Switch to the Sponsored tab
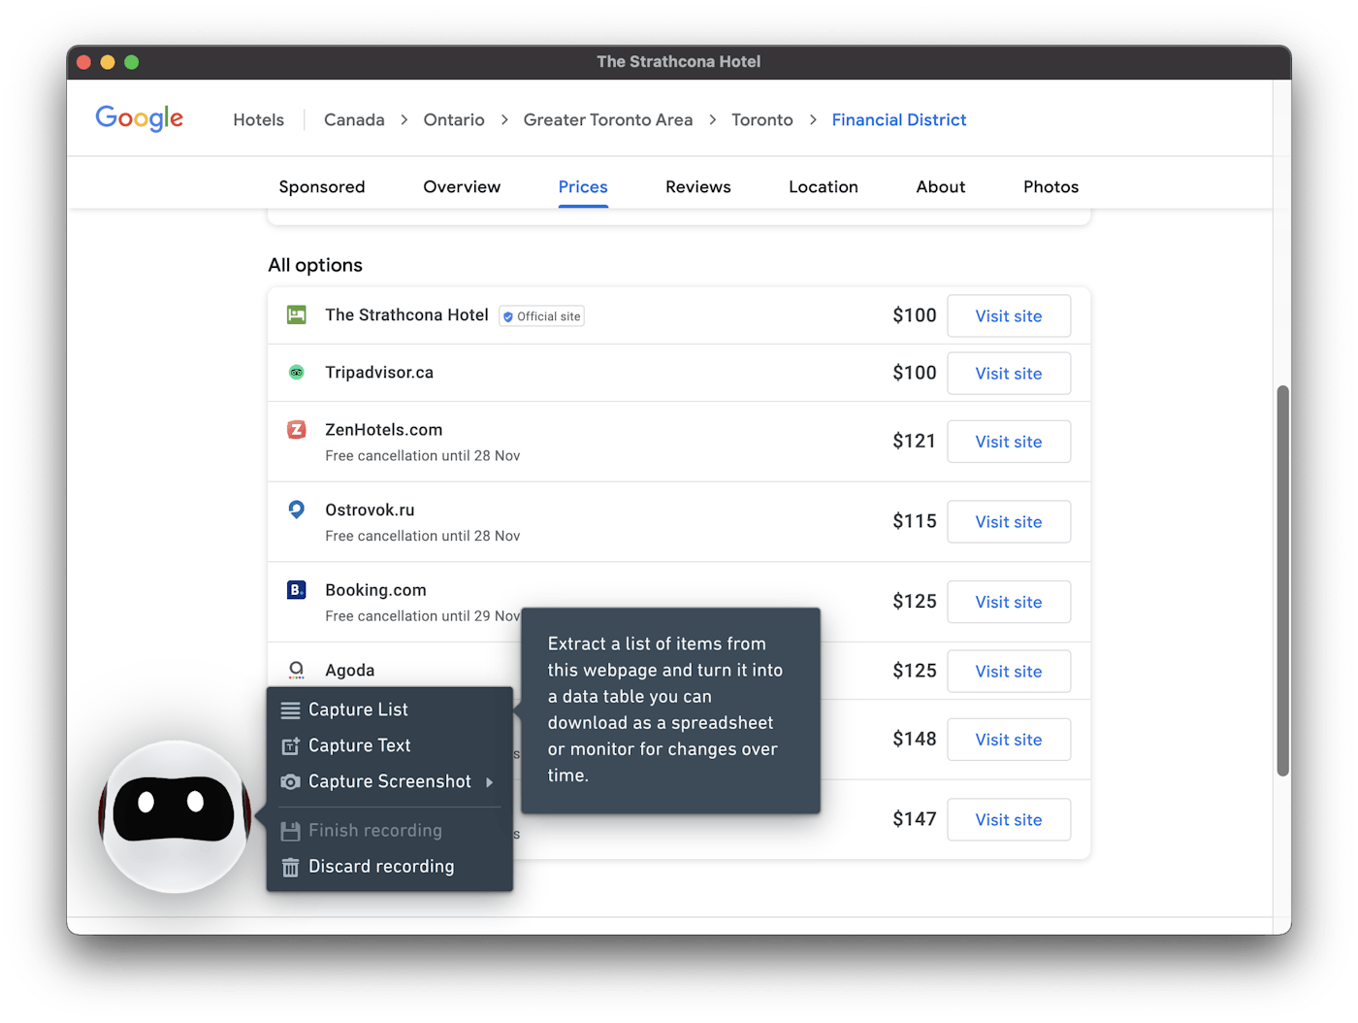1358x1023 pixels. 322,186
